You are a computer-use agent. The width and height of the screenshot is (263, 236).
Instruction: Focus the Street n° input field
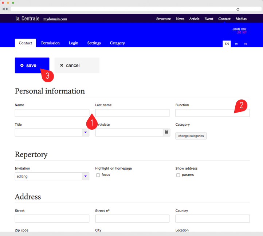(132, 219)
